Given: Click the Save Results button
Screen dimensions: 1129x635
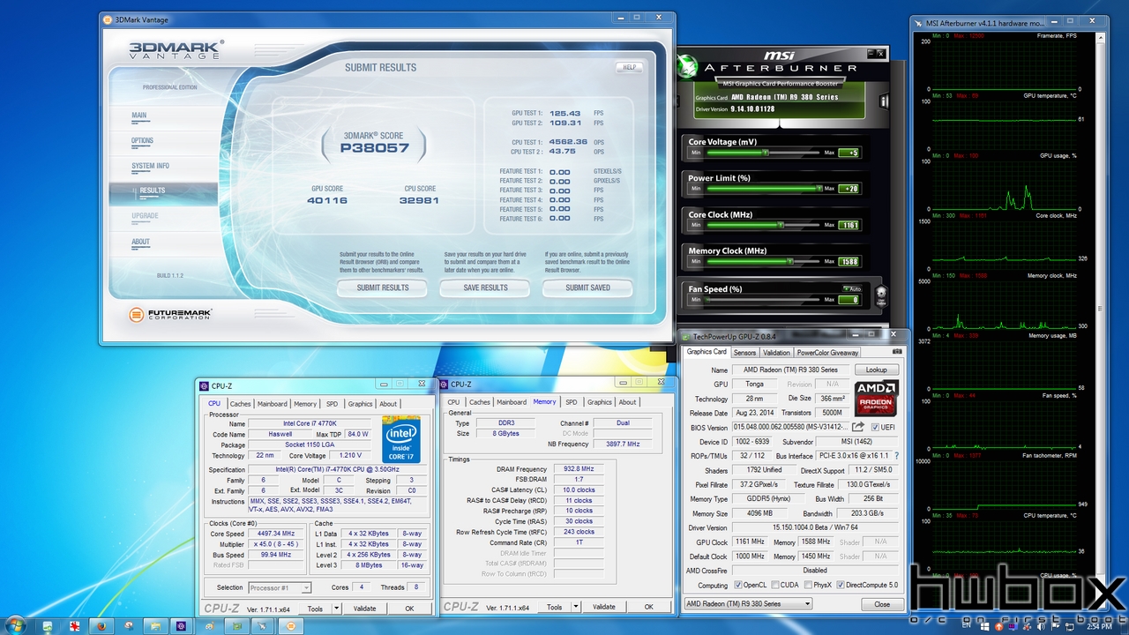Looking at the screenshot, I should [x=485, y=288].
